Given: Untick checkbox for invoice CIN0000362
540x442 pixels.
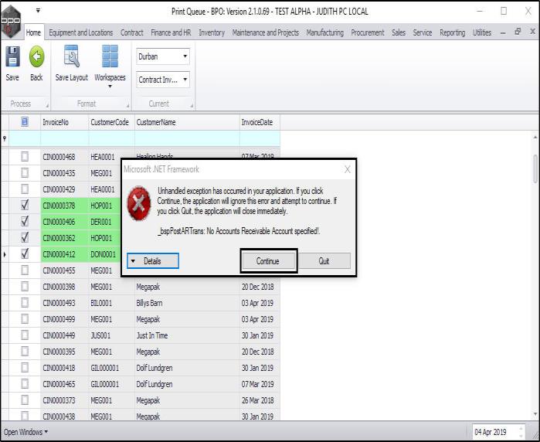Looking at the screenshot, I should coord(25,238).
